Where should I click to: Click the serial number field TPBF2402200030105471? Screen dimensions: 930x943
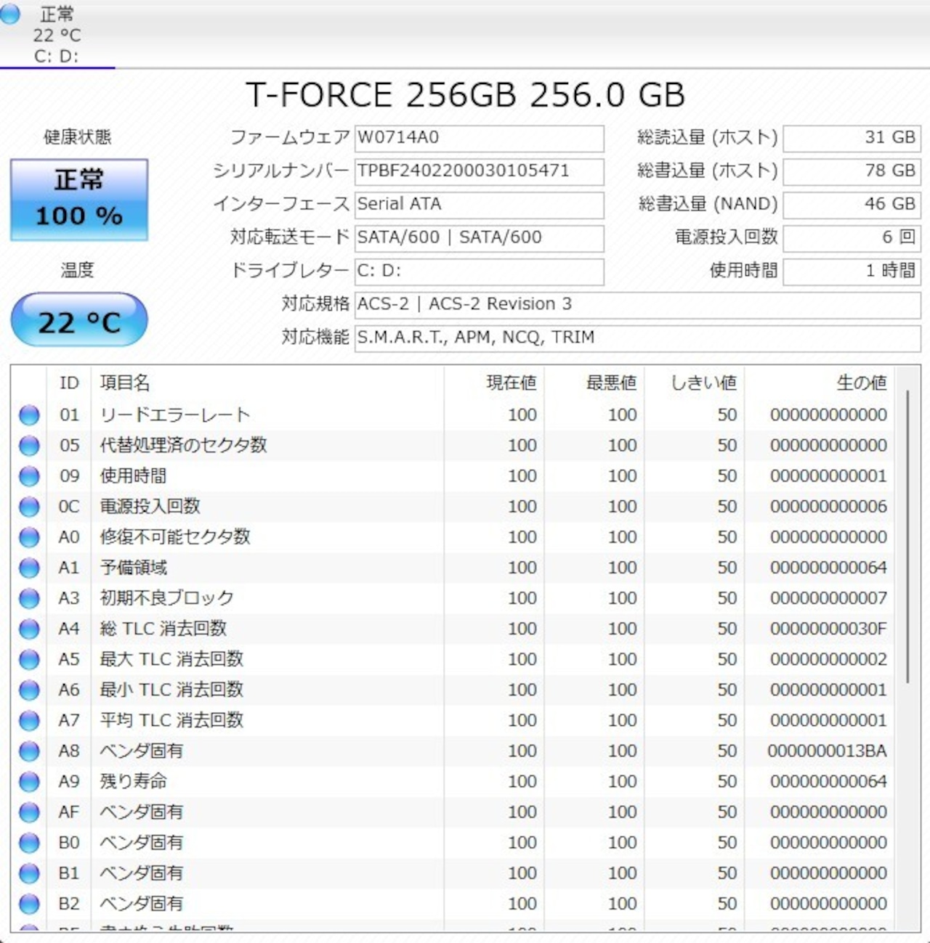[480, 171]
